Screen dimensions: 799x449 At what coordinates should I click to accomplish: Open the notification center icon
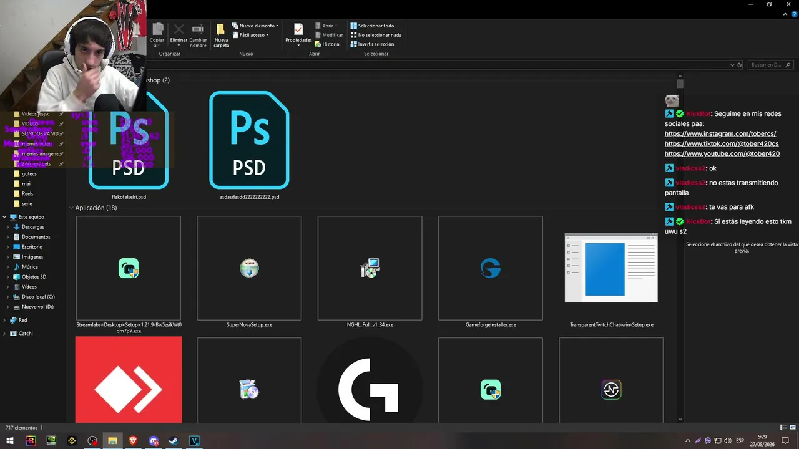click(785, 441)
